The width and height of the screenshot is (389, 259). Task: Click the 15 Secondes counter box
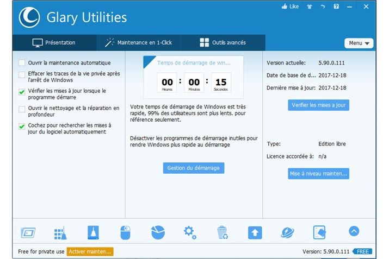click(x=221, y=83)
